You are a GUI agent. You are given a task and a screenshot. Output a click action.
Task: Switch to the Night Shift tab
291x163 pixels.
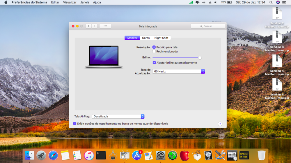point(161,38)
